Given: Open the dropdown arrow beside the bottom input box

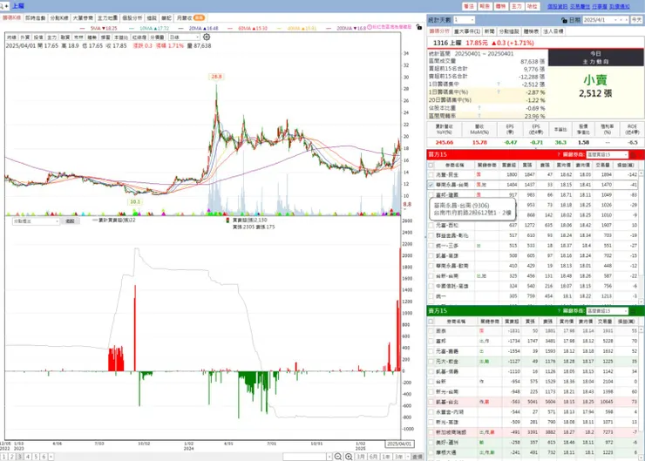Looking at the screenshot, I should click(x=329, y=457).
